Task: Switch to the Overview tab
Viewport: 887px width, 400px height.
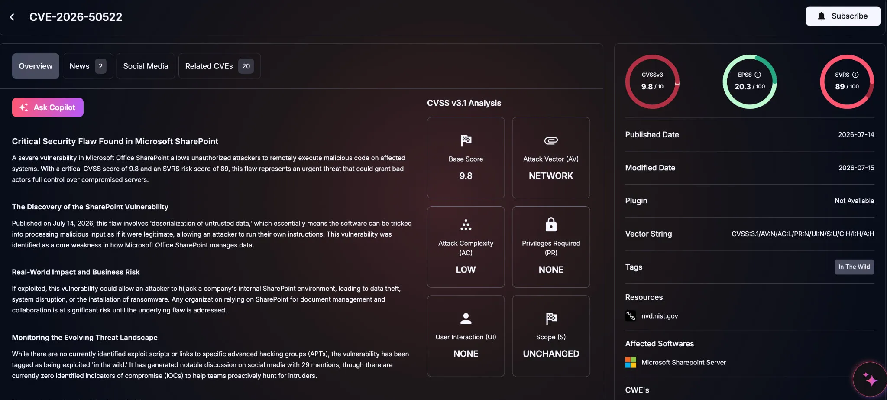Action: pyautogui.click(x=36, y=66)
